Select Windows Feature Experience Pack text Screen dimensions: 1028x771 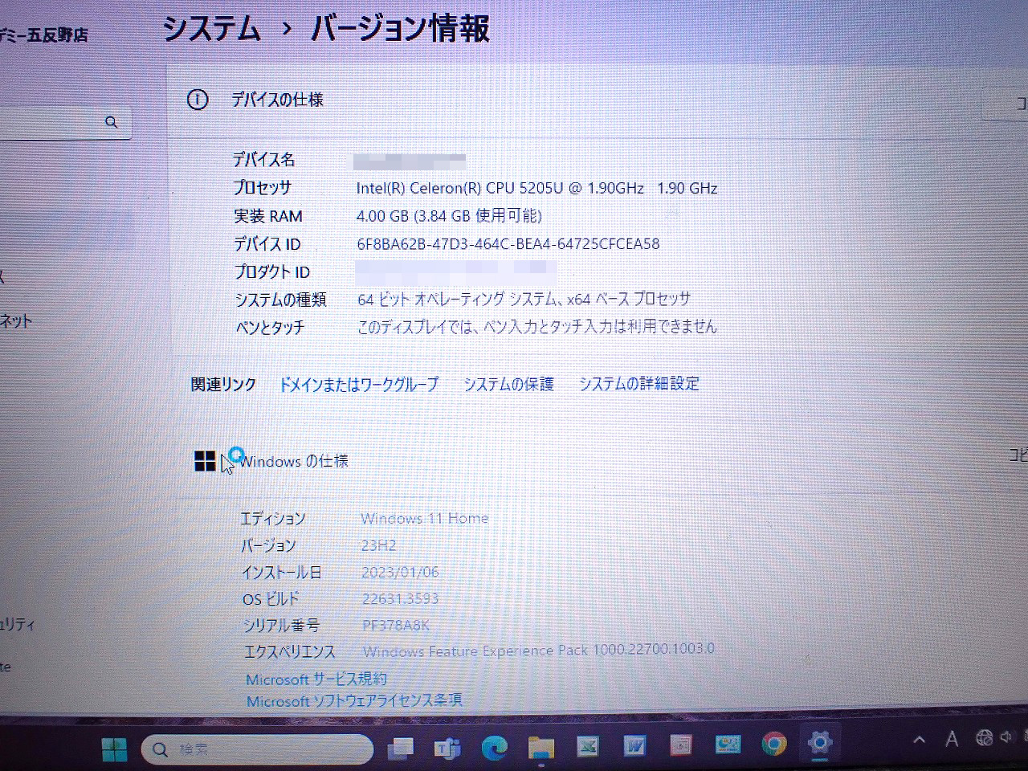538,651
